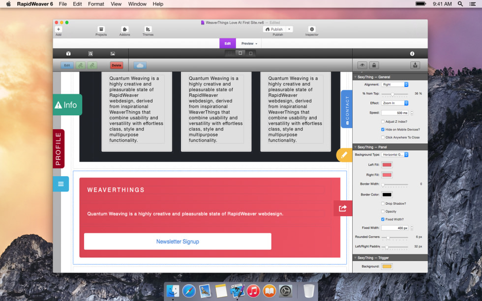Open Notification Center list icon

(473, 4)
